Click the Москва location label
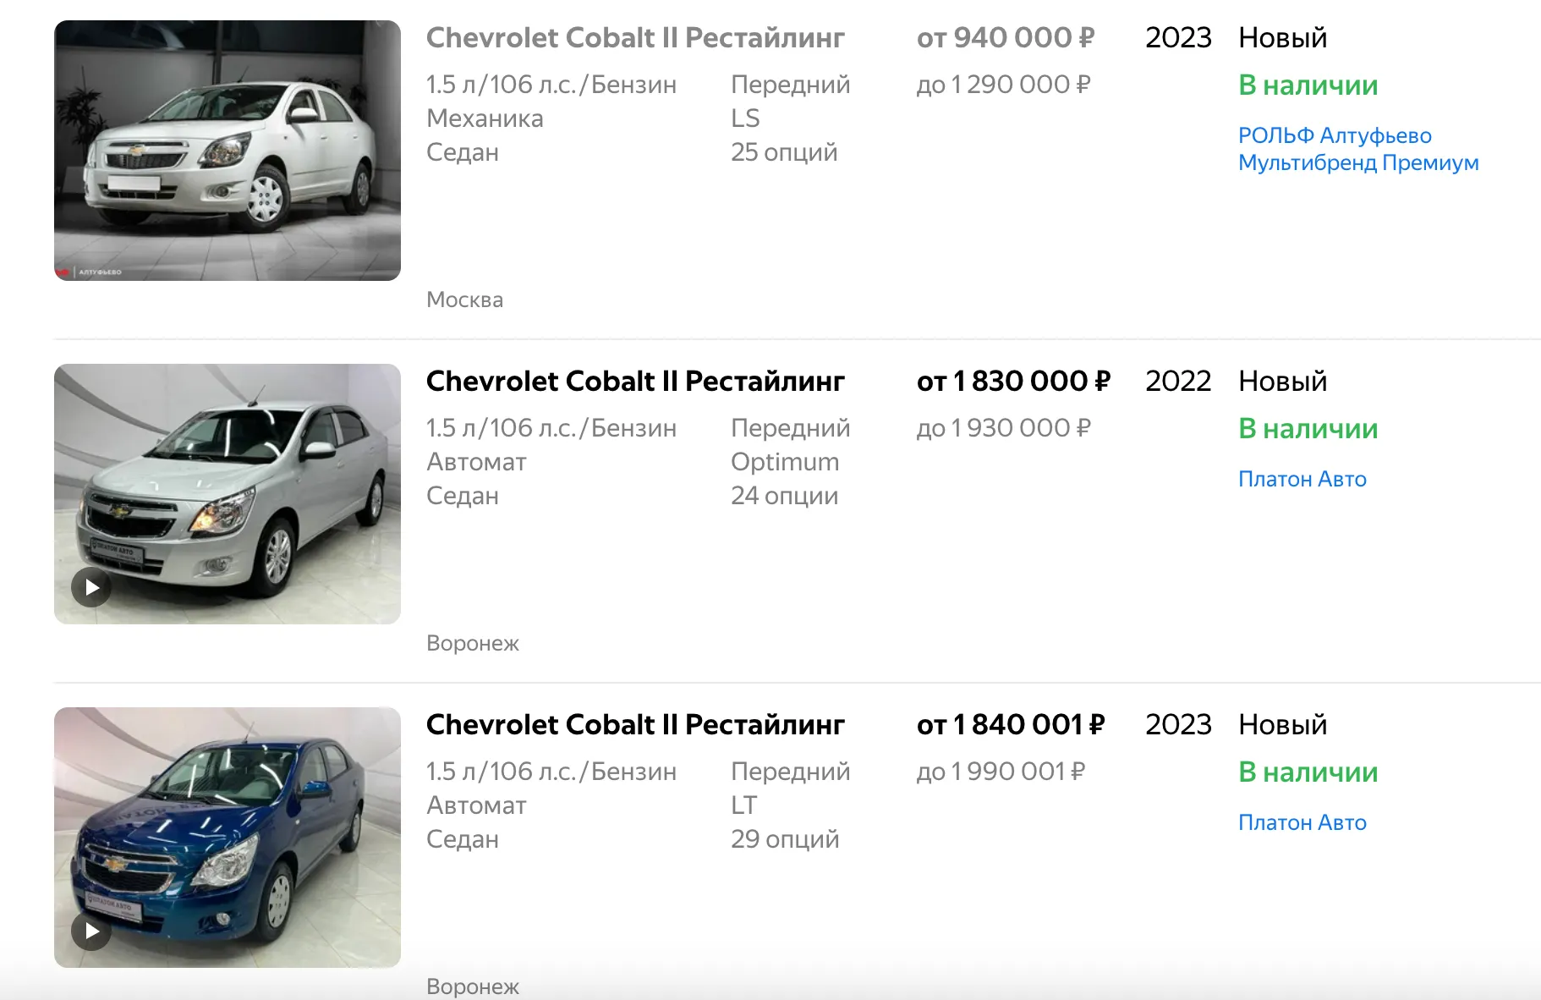Image resolution: width=1541 pixels, height=1000 pixels. [464, 299]
